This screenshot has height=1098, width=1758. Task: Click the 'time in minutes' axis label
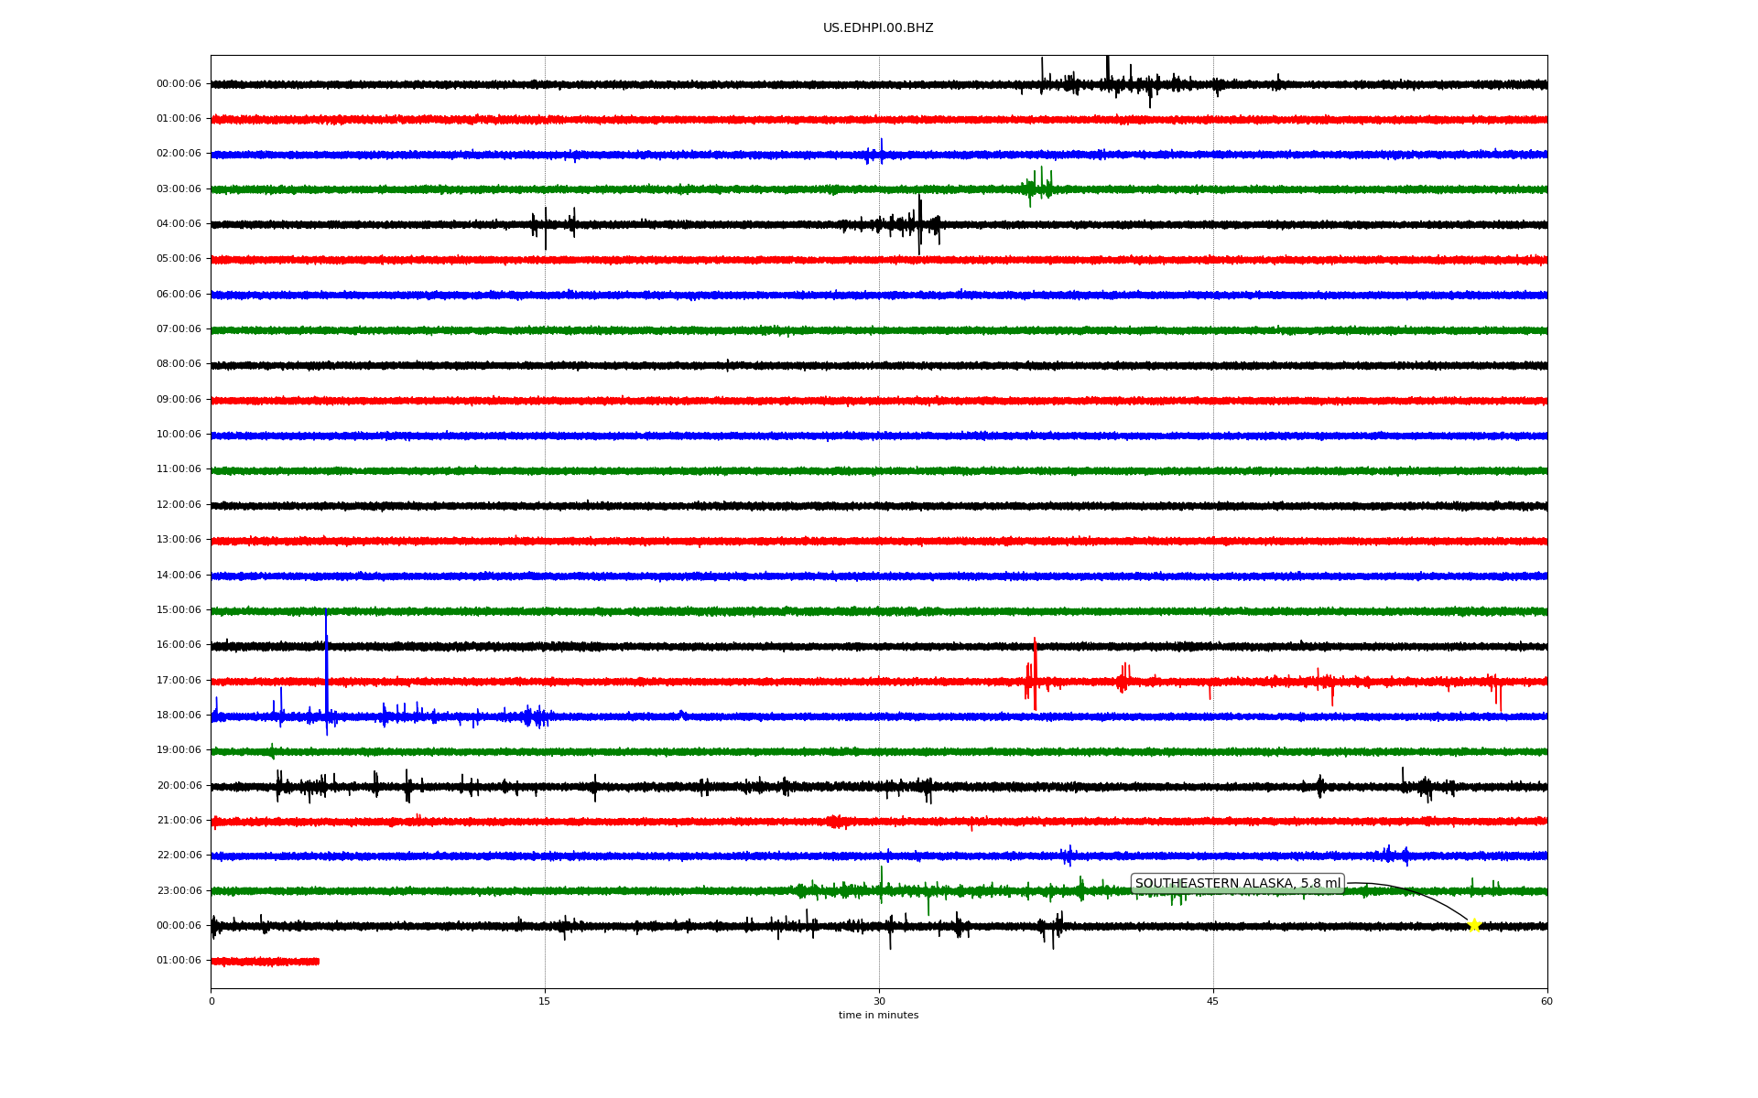pos(878,1016)
